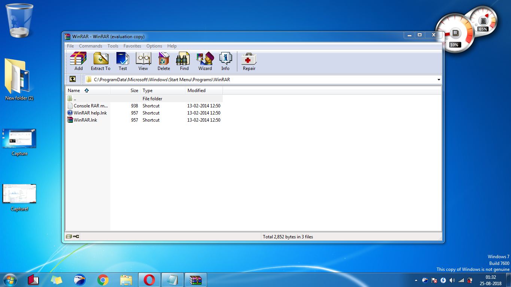Click the Delete toolbar icon
Screen dimensions: 511x287
(x=164, y=61)
